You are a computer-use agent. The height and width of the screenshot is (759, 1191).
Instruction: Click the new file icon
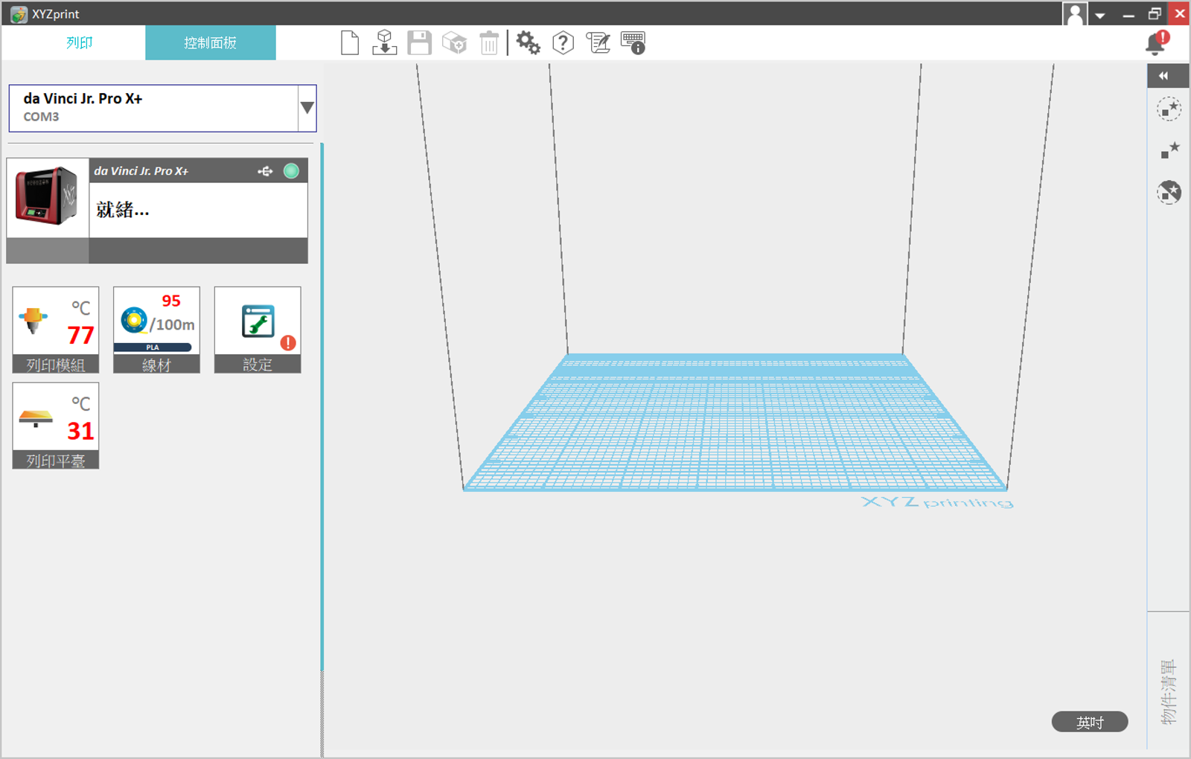(x=349, y=43)
